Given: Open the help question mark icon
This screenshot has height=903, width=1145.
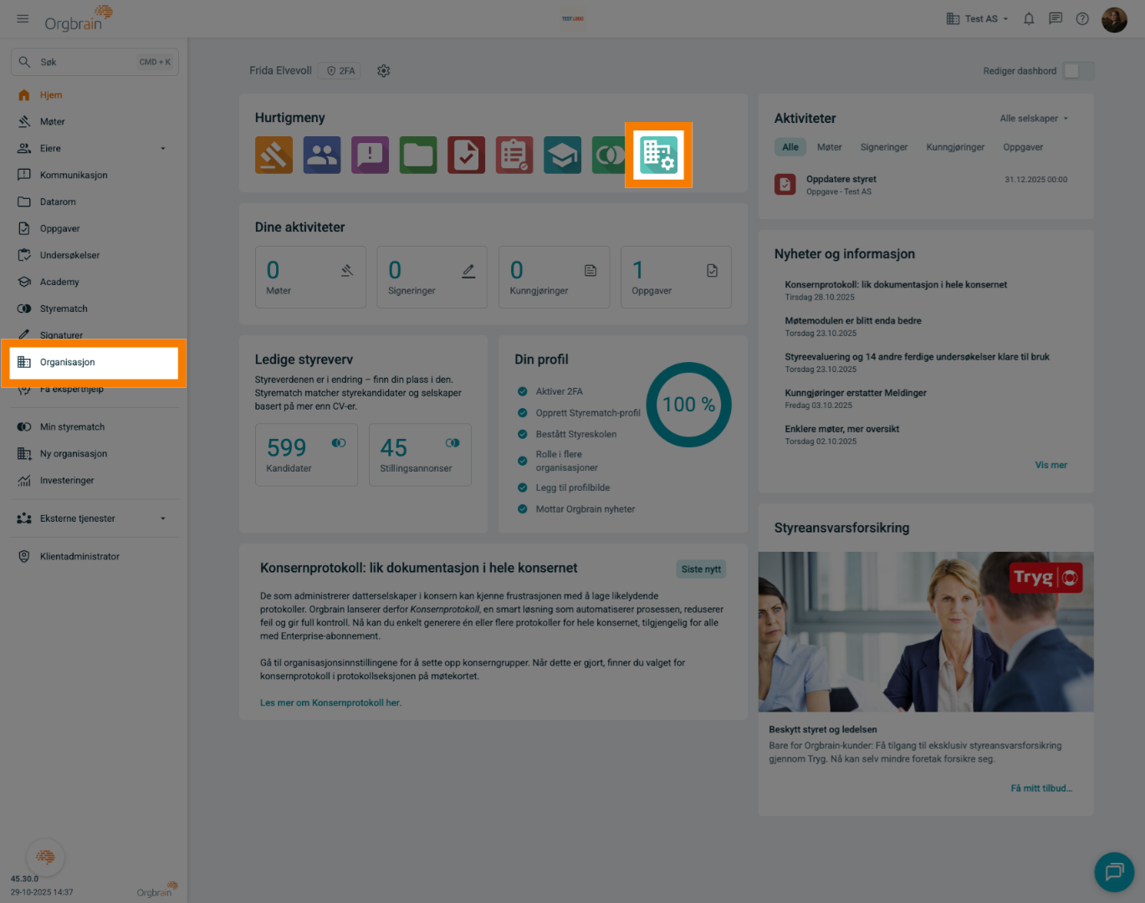Looking at the screenshot, I should click(x=1082, y=18).
